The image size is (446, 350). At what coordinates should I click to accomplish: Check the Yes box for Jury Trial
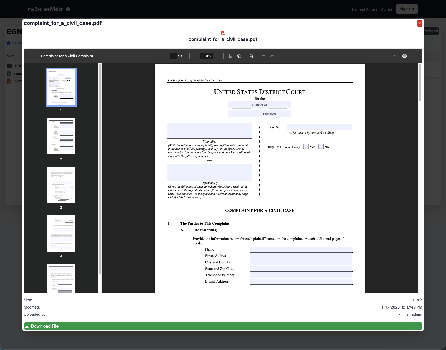(305, 146)
